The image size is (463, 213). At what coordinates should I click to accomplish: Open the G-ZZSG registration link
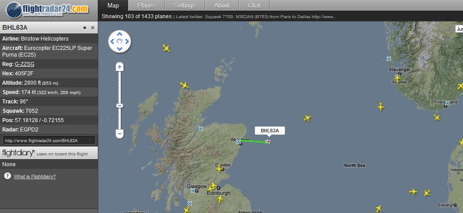pos(25,64)
